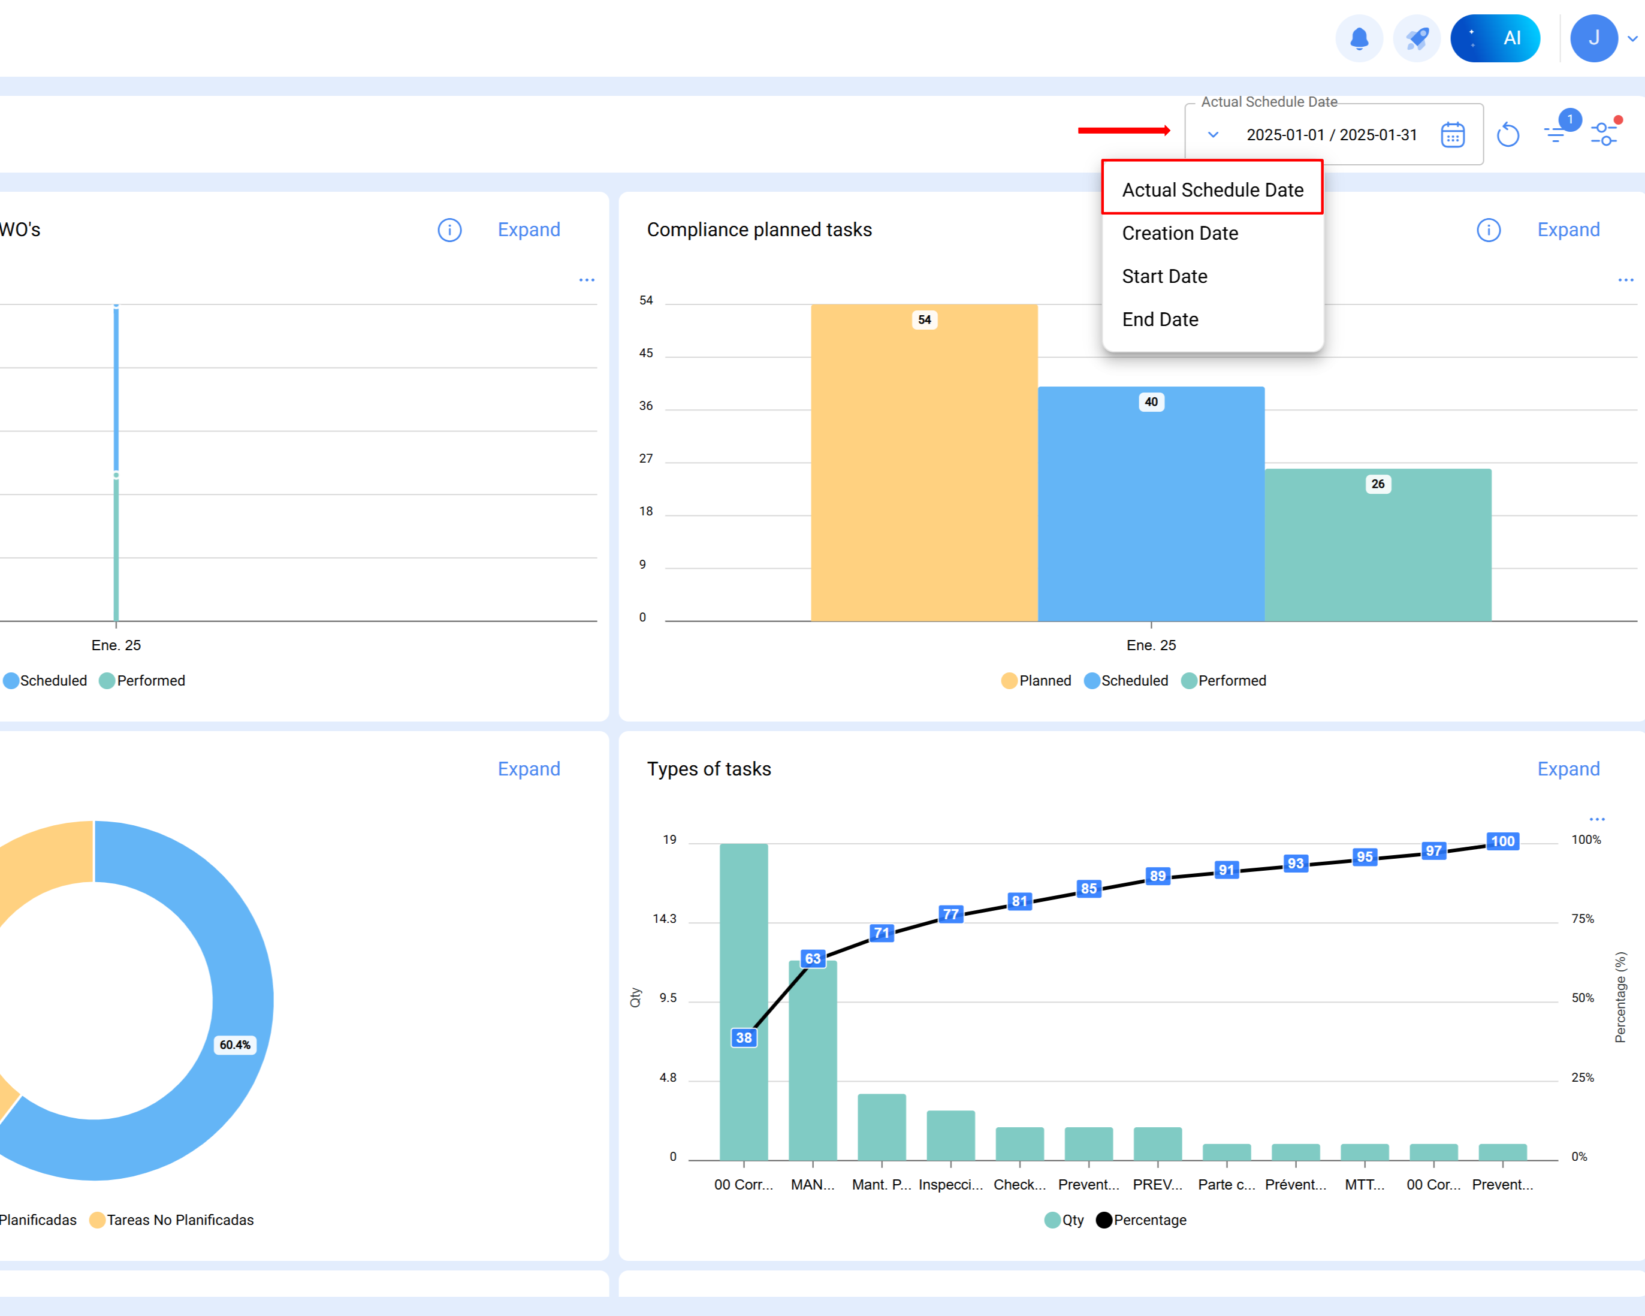Expand the Types of tasks chart

tap(1568, 769)
